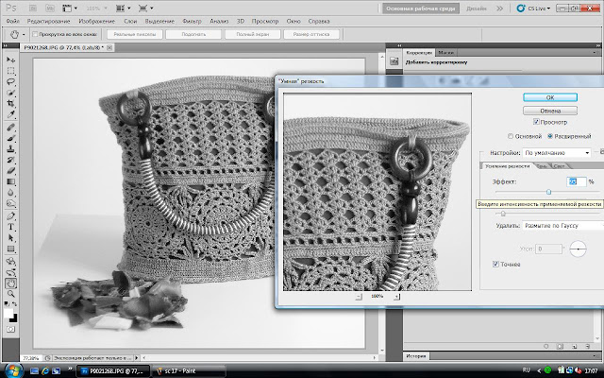Click zoom-out minus button under preview
This screenshot has height=378, width=604.
(x=358, y=296)
